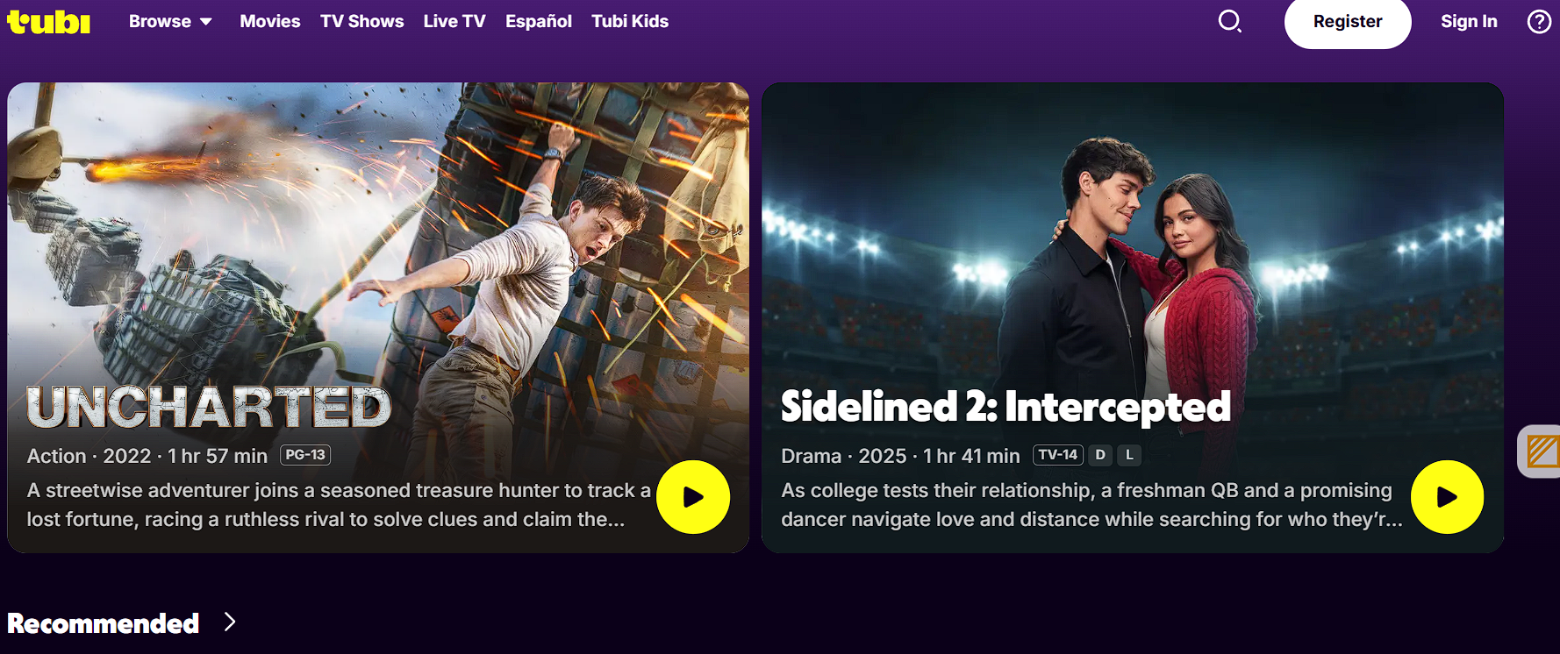This screenshot has width=1560, height=654.
Task: Open the Sidelined 2: Intercepted poster
Action: point(1133,317)
